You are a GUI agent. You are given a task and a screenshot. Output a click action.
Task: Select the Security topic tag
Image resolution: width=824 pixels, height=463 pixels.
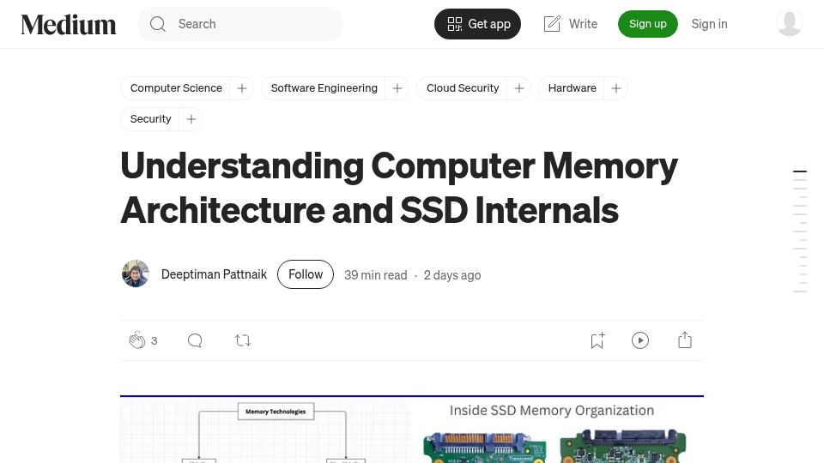pyautogui.click(x=151, y=119)
